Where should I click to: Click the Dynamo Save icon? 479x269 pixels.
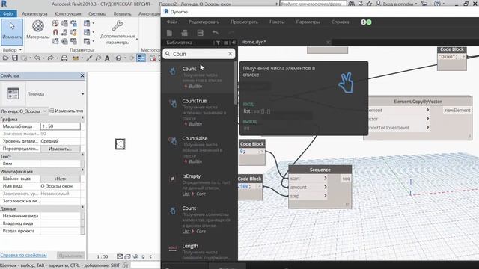[200, 33]
